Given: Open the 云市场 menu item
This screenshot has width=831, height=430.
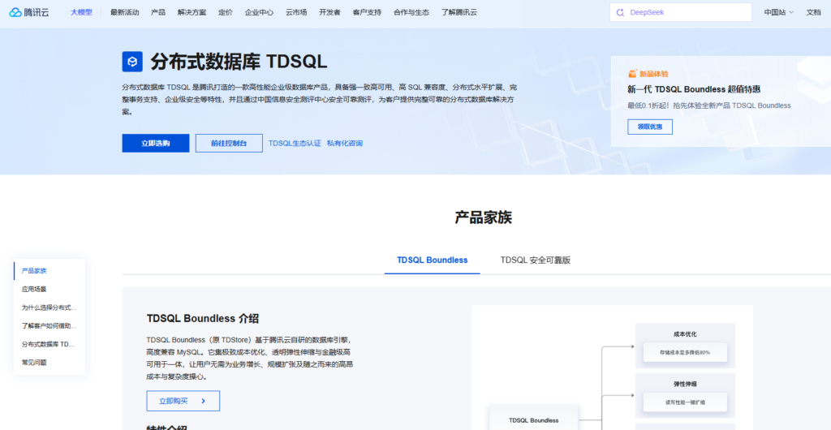Looking at the screenshot, I should tap(296, 12).
